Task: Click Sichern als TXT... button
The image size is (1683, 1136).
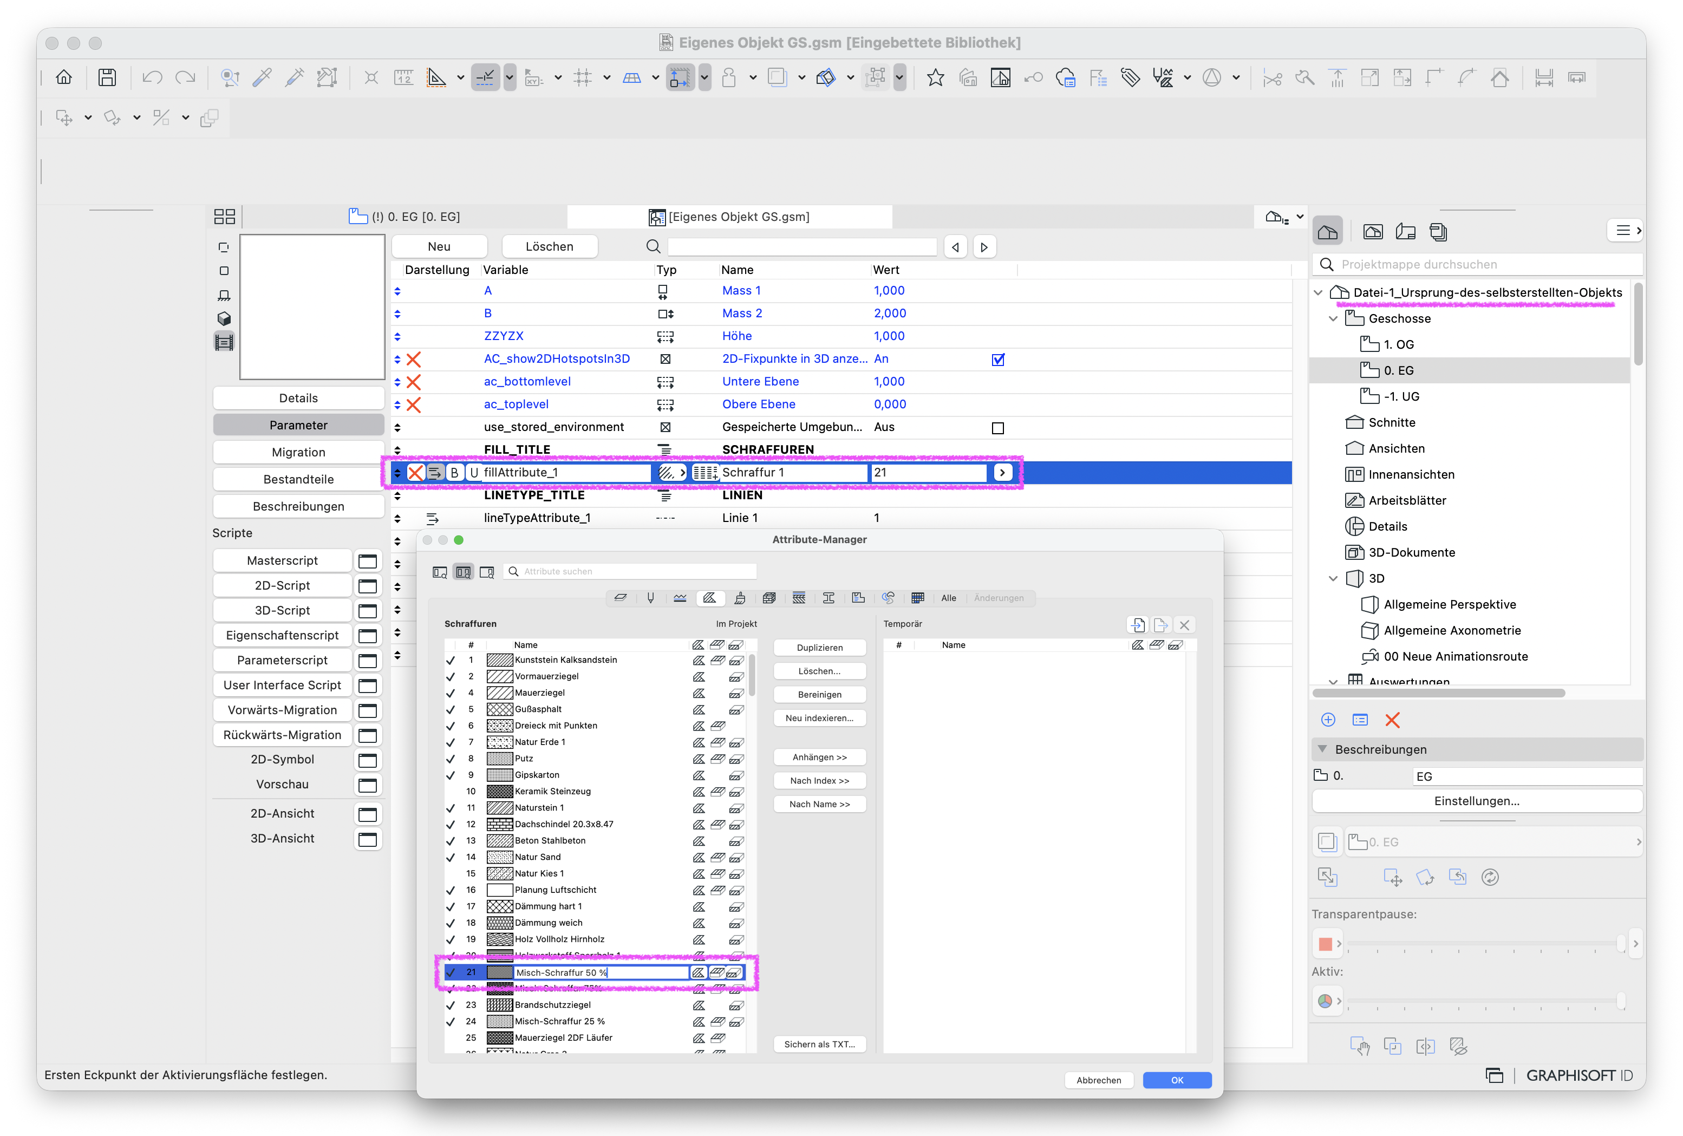Action: 819,1044
